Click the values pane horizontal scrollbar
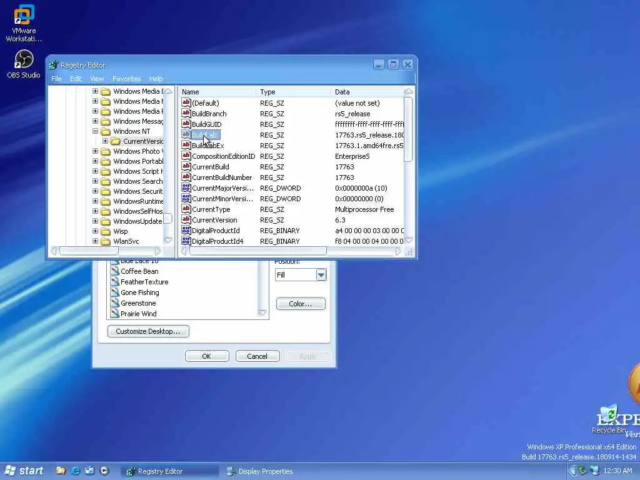The width and height of the screenshot is (640, 480). (257, 251)
